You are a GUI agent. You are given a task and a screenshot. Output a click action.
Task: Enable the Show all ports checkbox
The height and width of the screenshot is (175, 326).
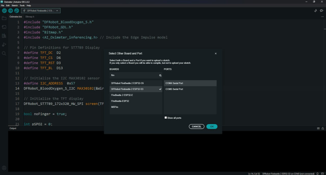click(x=166, y=118)
